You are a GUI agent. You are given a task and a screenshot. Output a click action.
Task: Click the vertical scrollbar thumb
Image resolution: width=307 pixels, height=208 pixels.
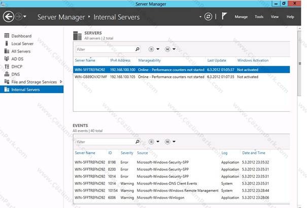pos(299,63)
